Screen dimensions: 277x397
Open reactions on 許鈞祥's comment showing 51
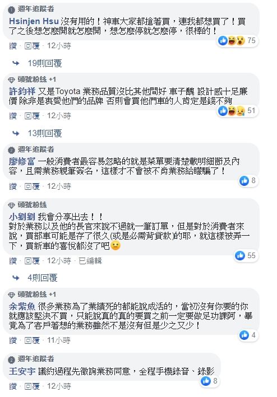point(237,111)
